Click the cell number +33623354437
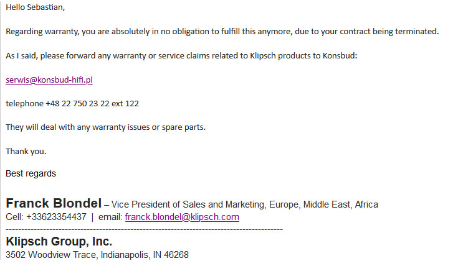The height and width of the screenshot is (266, 453). 56,217
